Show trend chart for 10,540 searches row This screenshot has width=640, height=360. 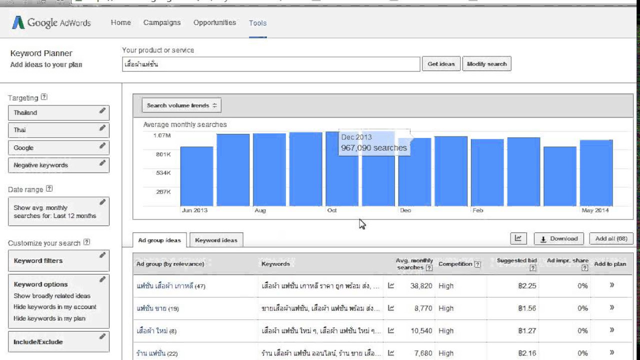click(x=391, y=331)
